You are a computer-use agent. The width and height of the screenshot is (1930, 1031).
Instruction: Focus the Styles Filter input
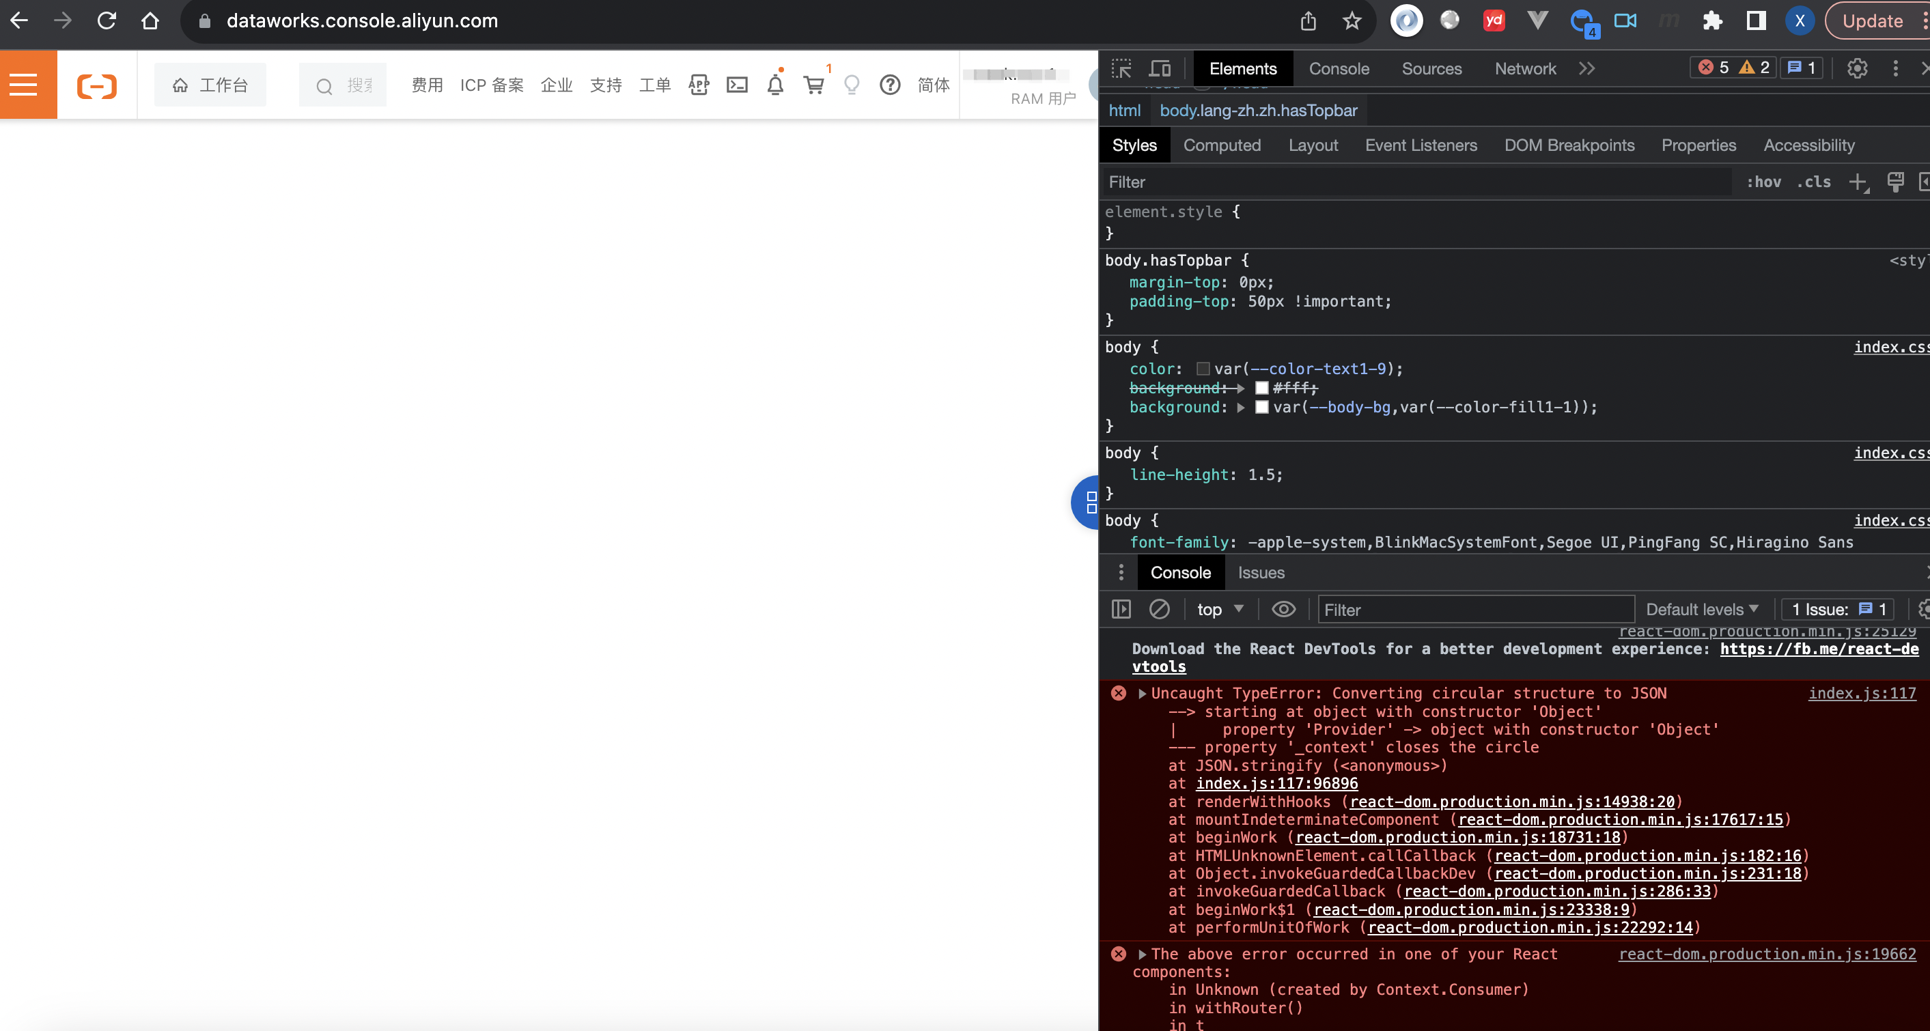(1416, 182)
